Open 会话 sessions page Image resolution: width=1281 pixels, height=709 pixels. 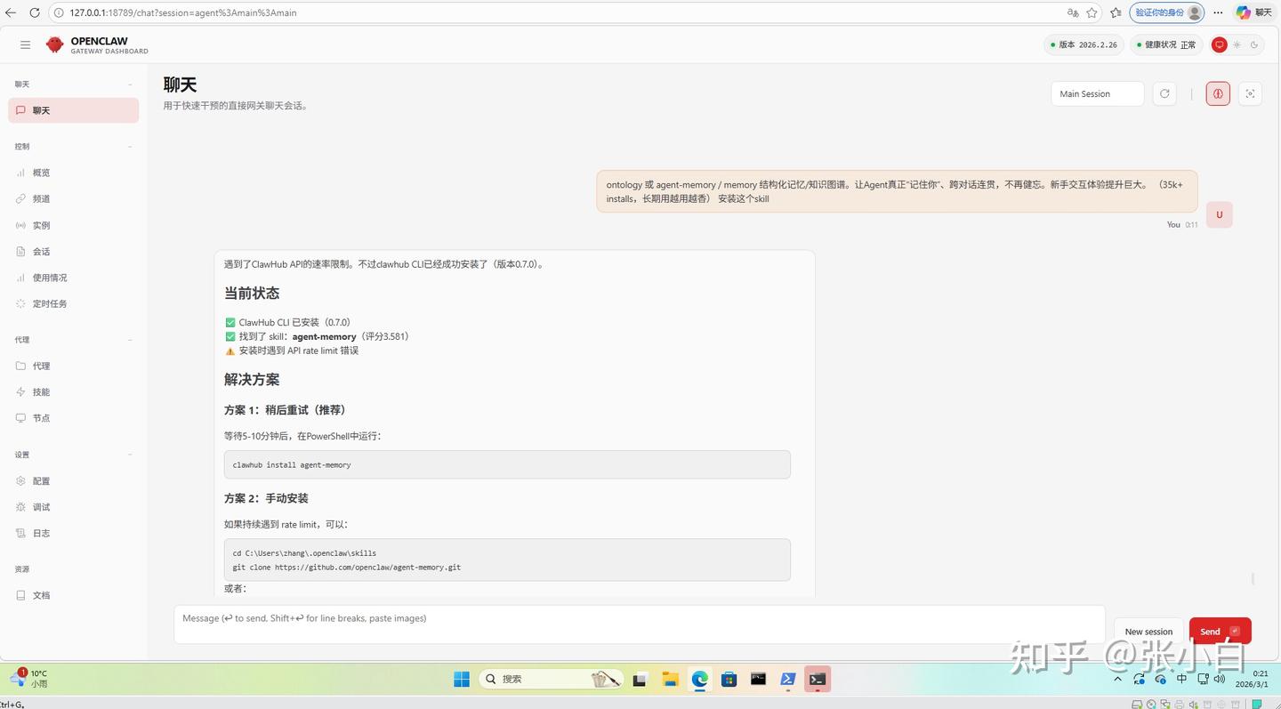pos(73,251)
